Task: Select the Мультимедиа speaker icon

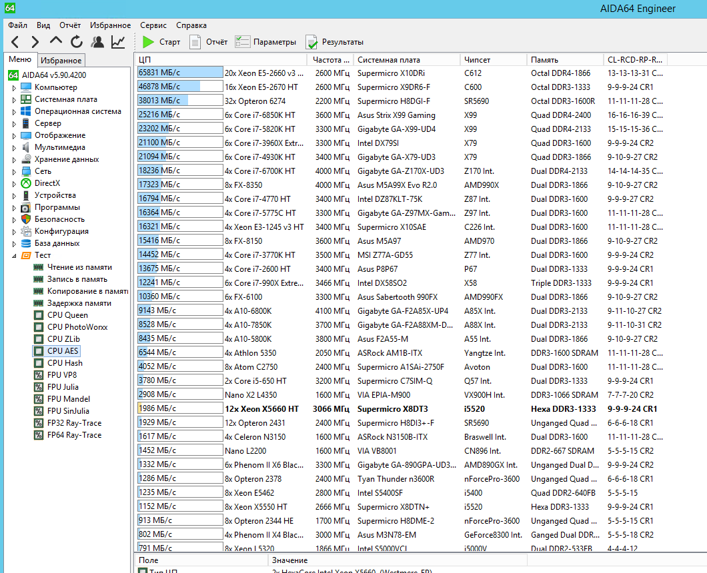Action: pyautogui.click(x=26, y=147)
